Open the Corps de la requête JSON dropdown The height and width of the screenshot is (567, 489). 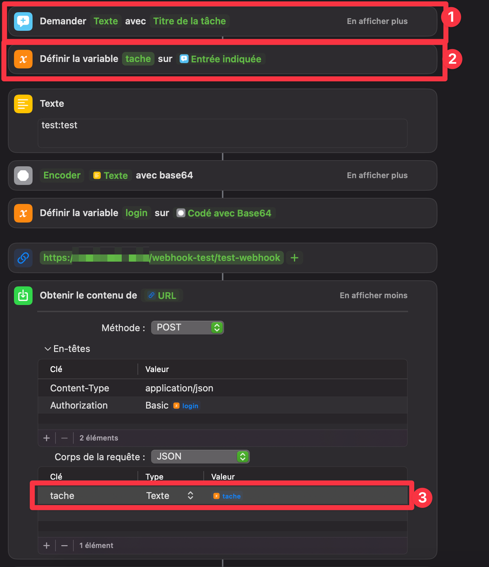coord(200,457)
